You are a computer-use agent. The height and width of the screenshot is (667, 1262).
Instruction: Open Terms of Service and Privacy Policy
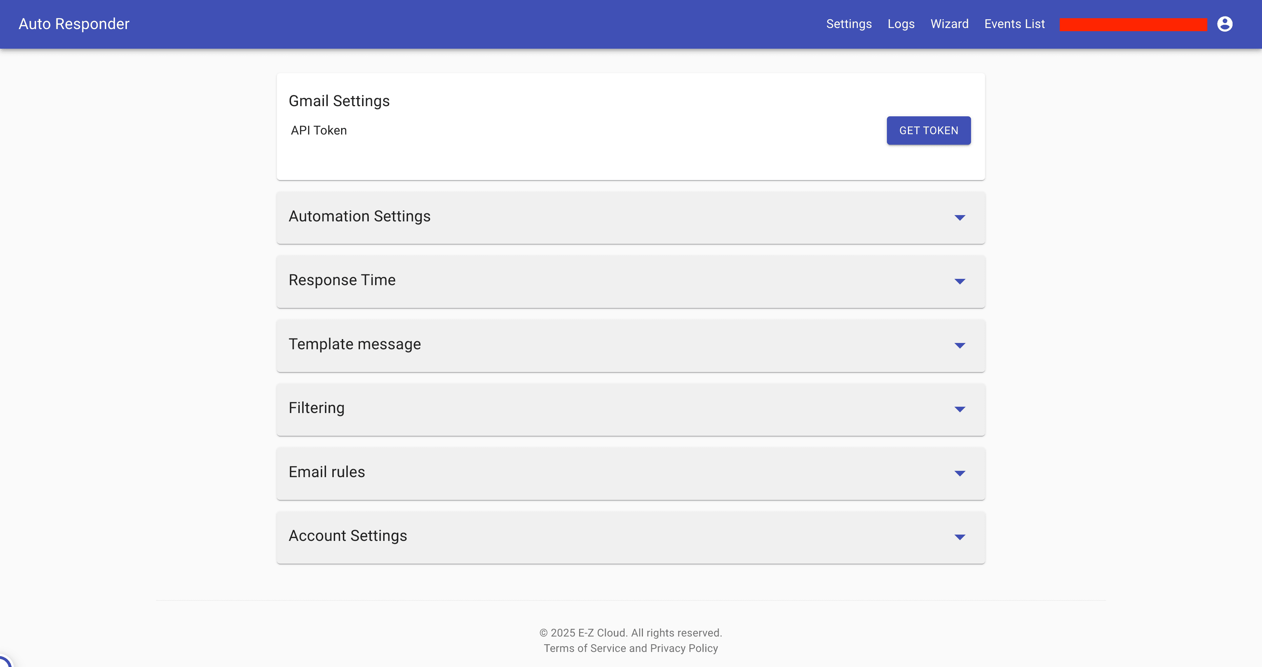point(631,648)
